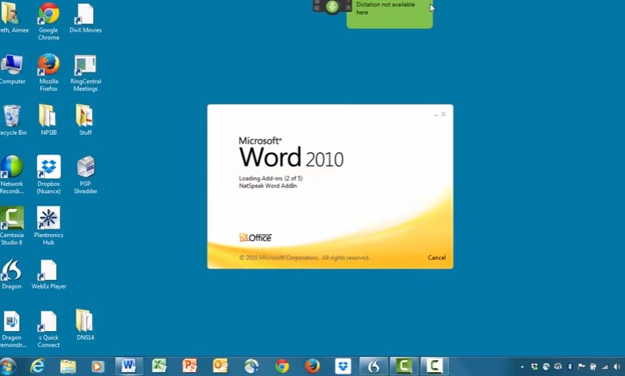Launch Windows Media Player from taskbar
This screenshot has height=376, width=625.
98,366
